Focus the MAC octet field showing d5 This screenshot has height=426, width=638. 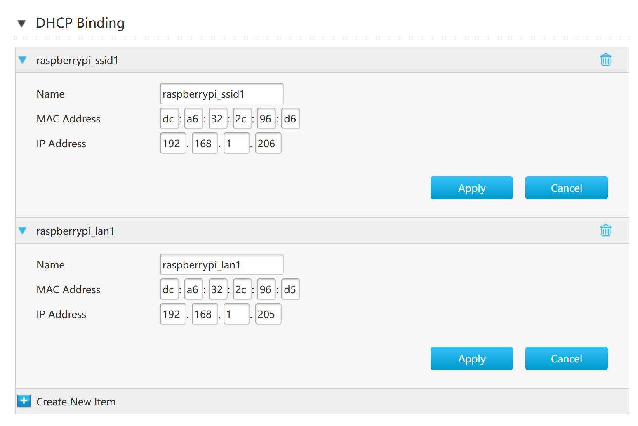[290, 289]
